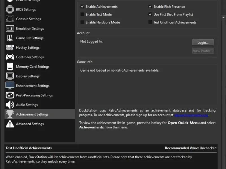
Task: Click the Audio Settings speaker icon
Action: coord(10,105)
